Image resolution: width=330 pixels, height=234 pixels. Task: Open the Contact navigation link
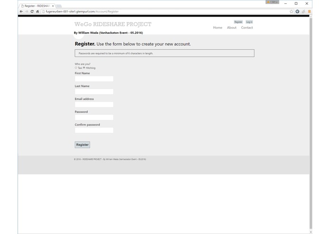[247, 27]
